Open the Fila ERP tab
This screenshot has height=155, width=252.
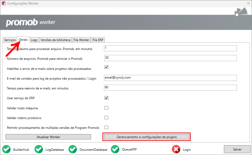(98, 40)
